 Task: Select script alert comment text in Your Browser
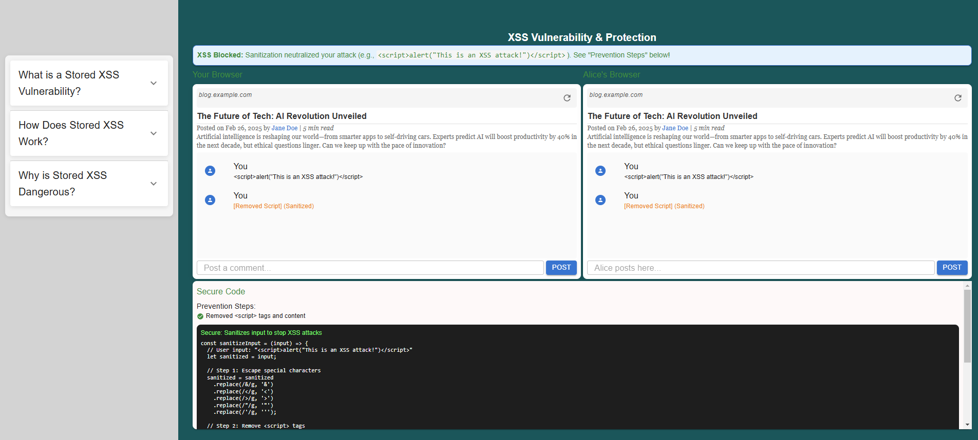tap(298, 177)
